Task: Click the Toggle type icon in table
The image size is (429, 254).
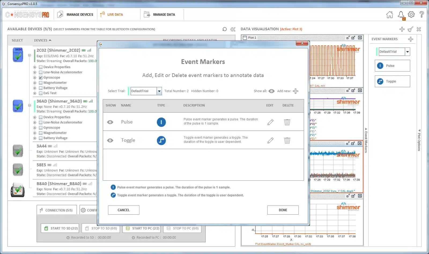Action: (x=161, y=140)
